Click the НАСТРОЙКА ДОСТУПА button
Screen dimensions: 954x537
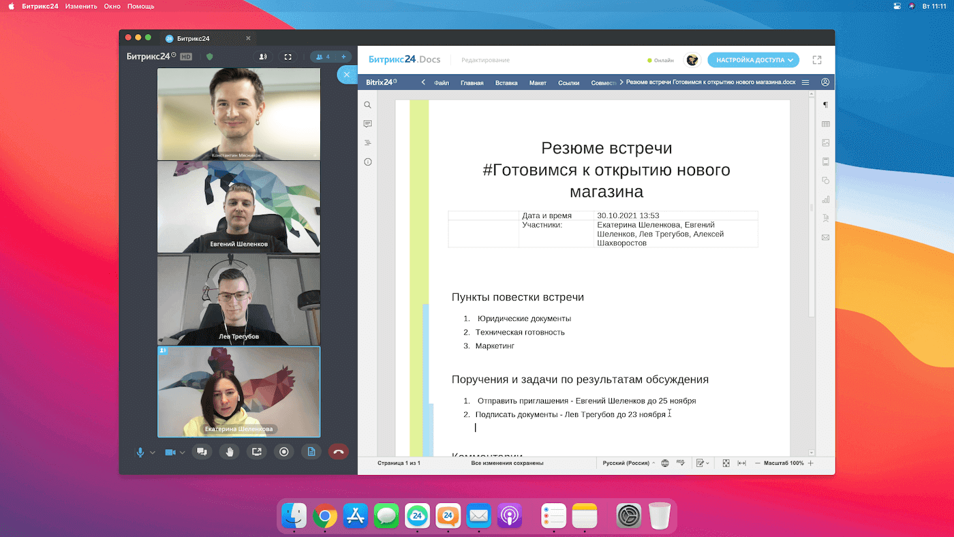pos(753,60)
